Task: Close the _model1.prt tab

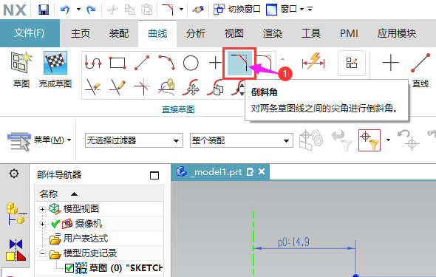Action: tap(262, 171)
